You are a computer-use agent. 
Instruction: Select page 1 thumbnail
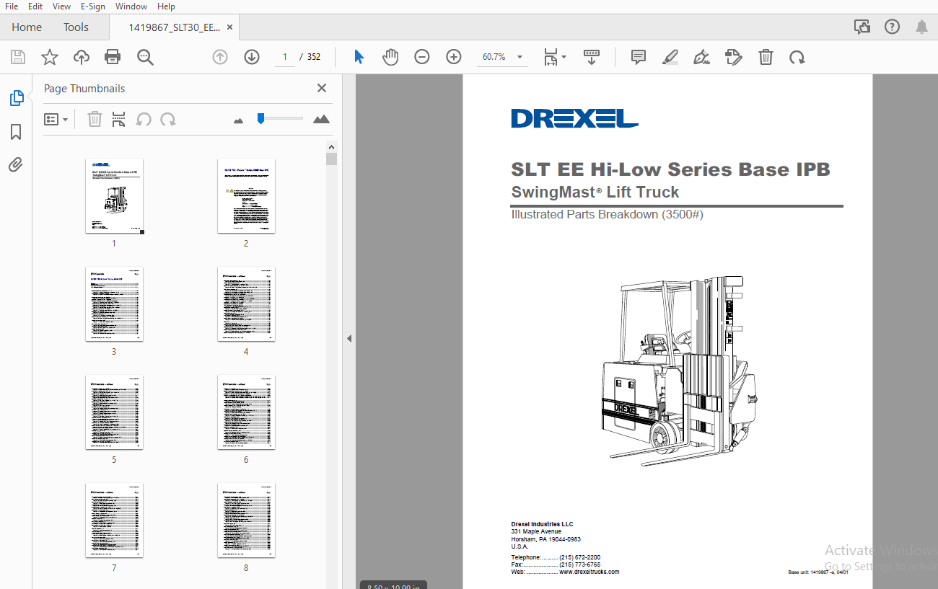click(x=114, y=196)
